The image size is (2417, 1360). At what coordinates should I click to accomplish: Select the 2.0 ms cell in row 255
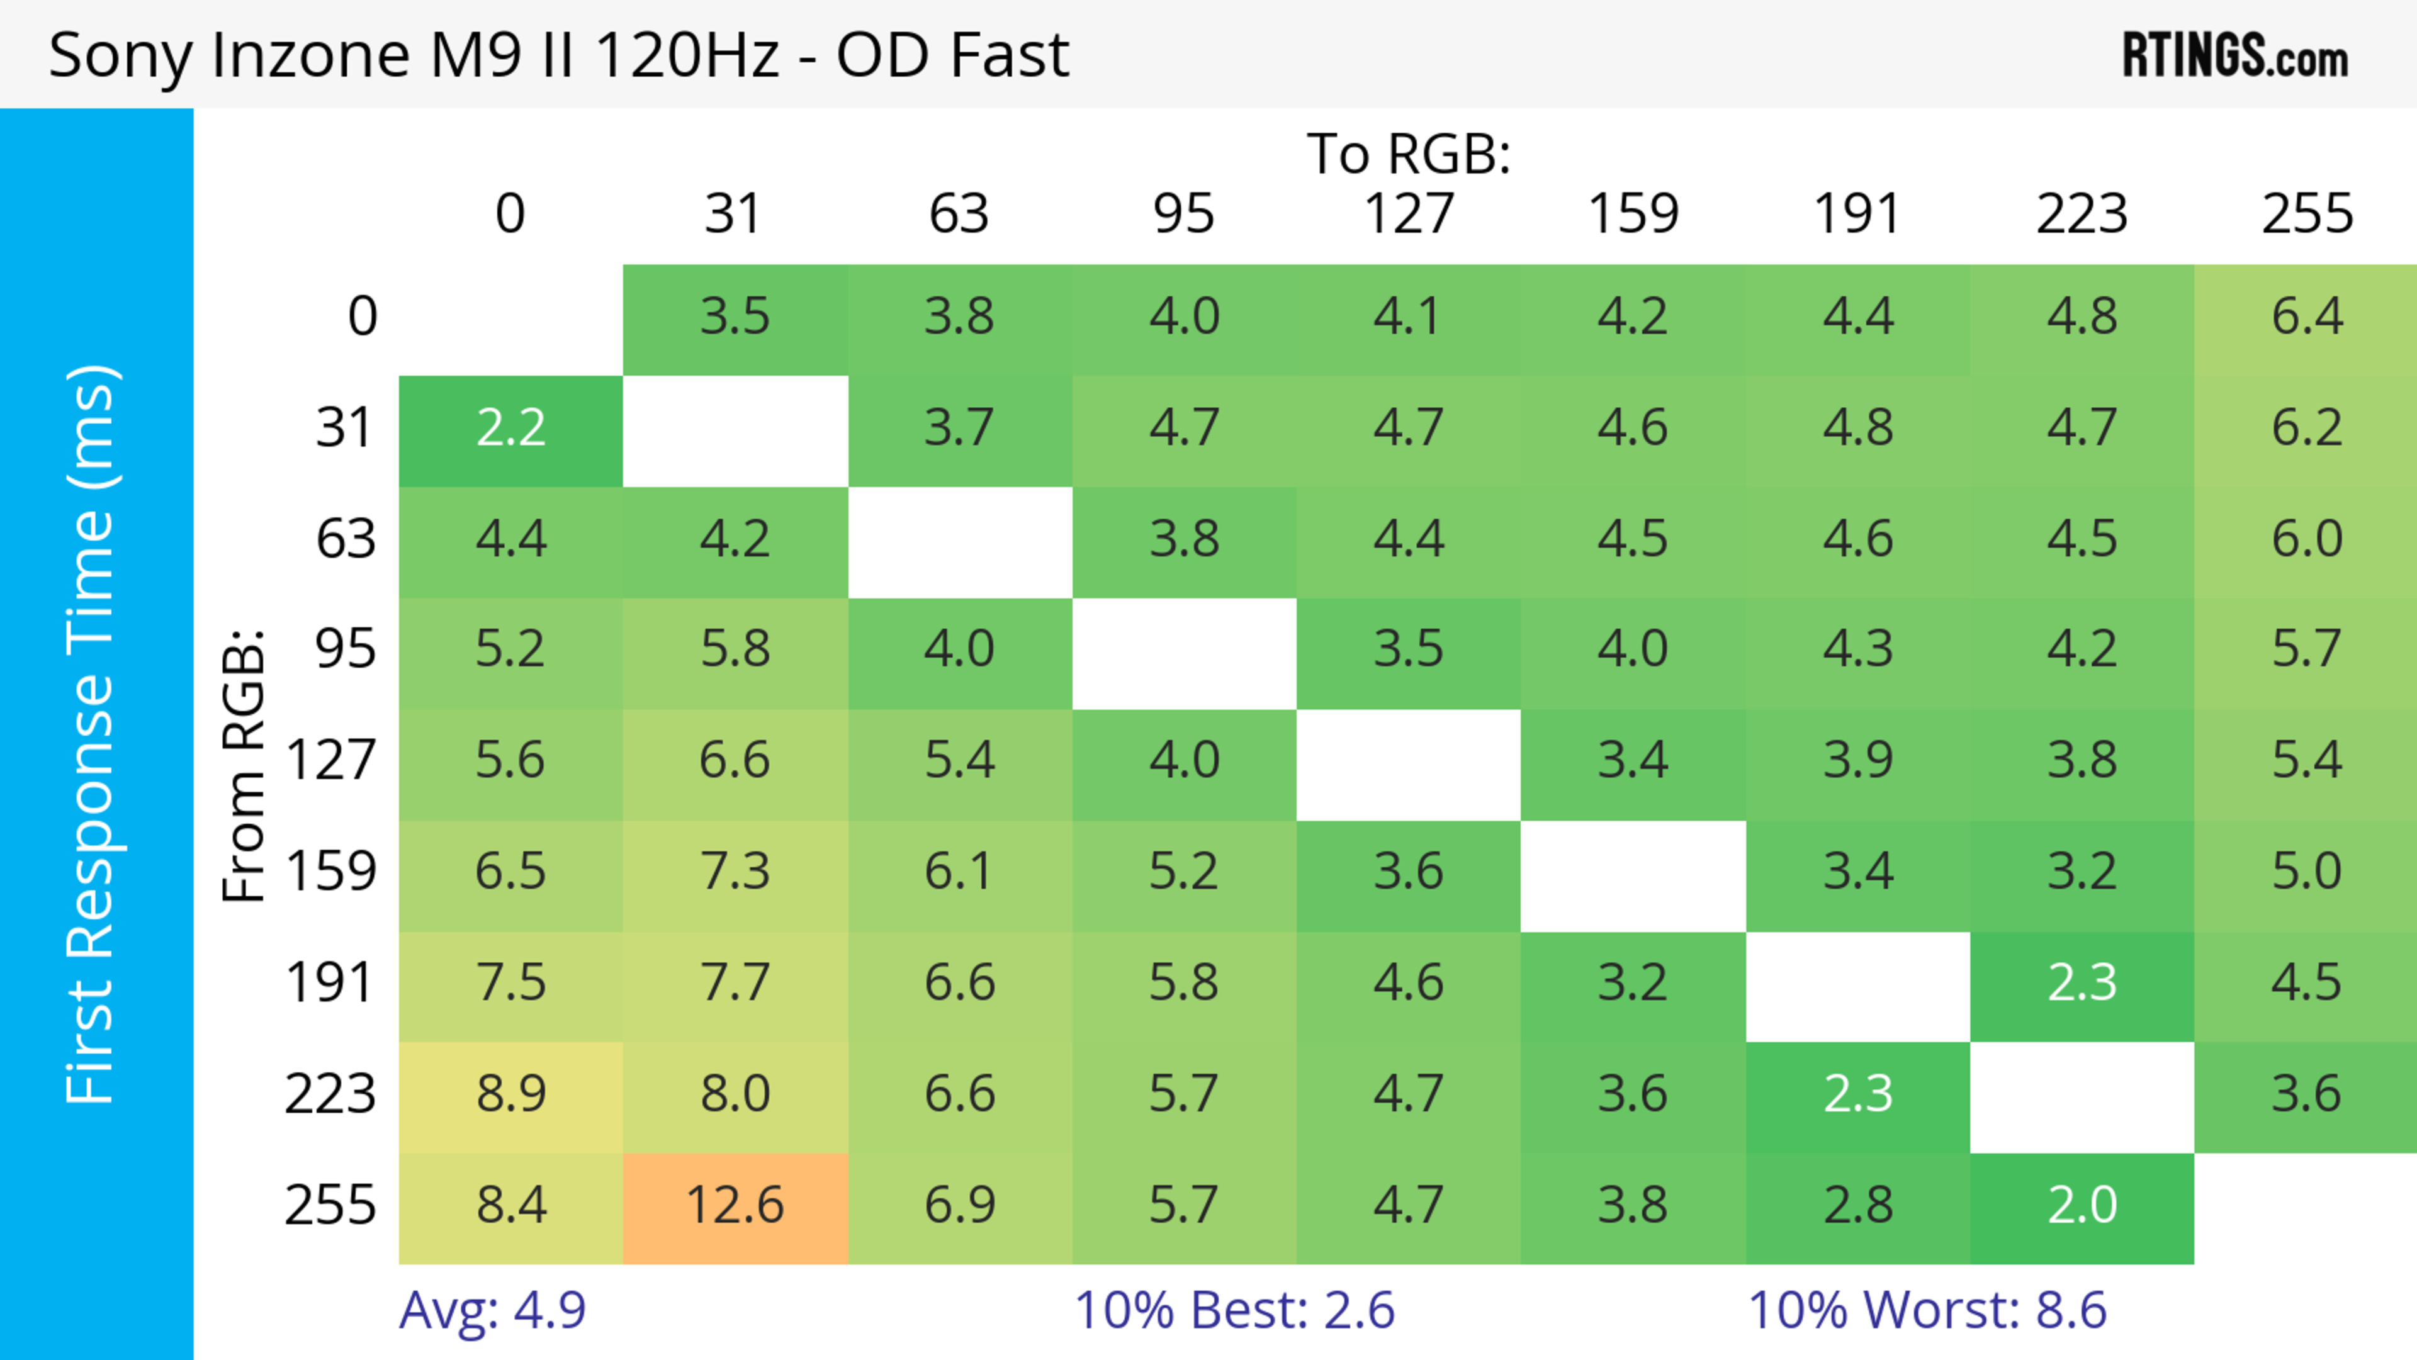pos(2082,1206)
